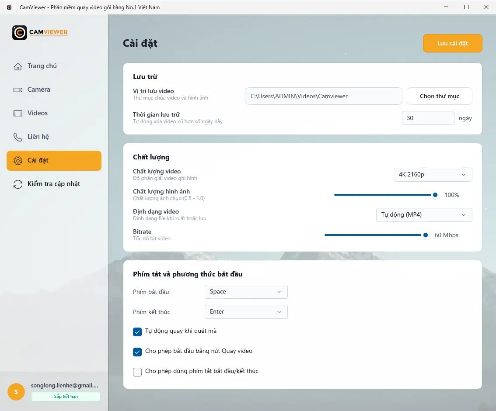Click the film icon next to Videos
The height and width of the screenshot is (411, 496).
tap(17, 113)
